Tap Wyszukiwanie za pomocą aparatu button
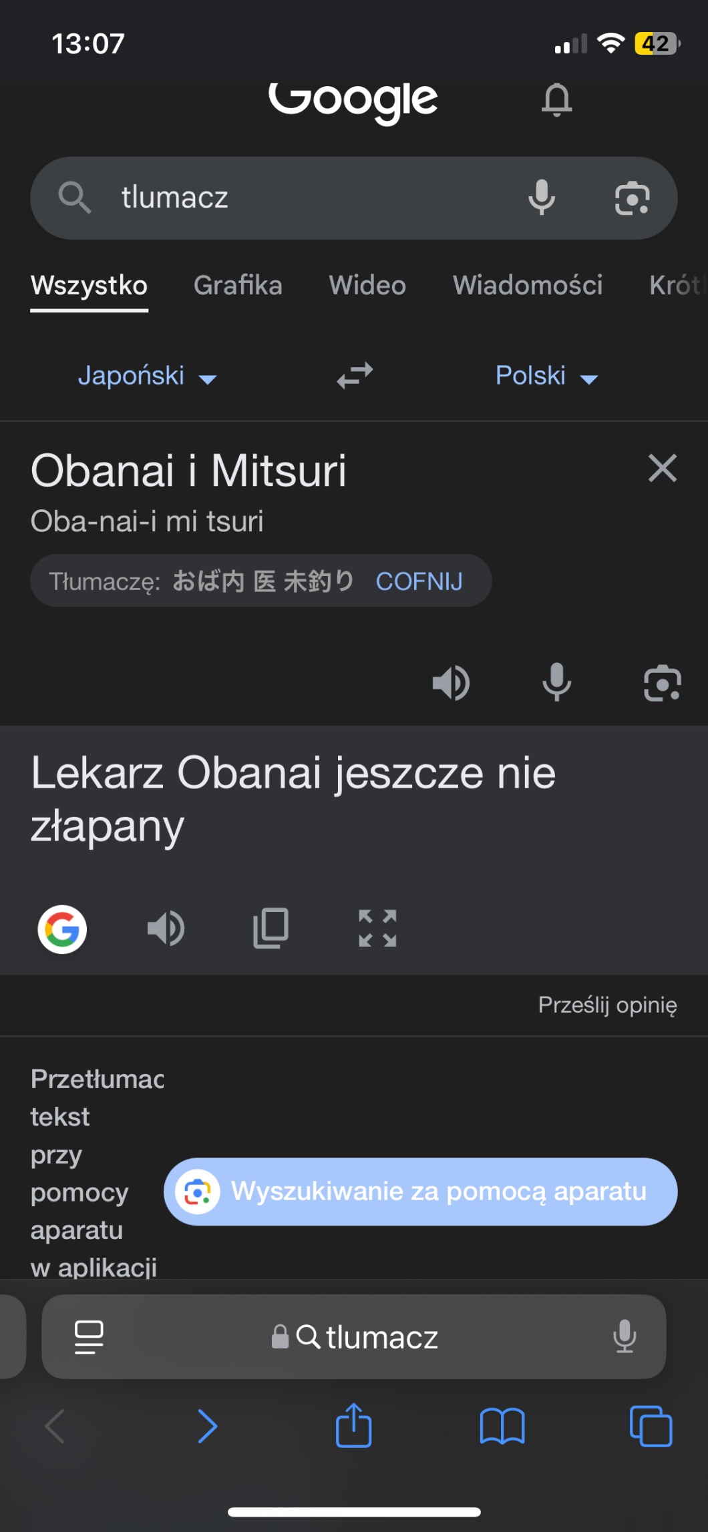This screenshot has width=708, height=1532. [420, 1192]
